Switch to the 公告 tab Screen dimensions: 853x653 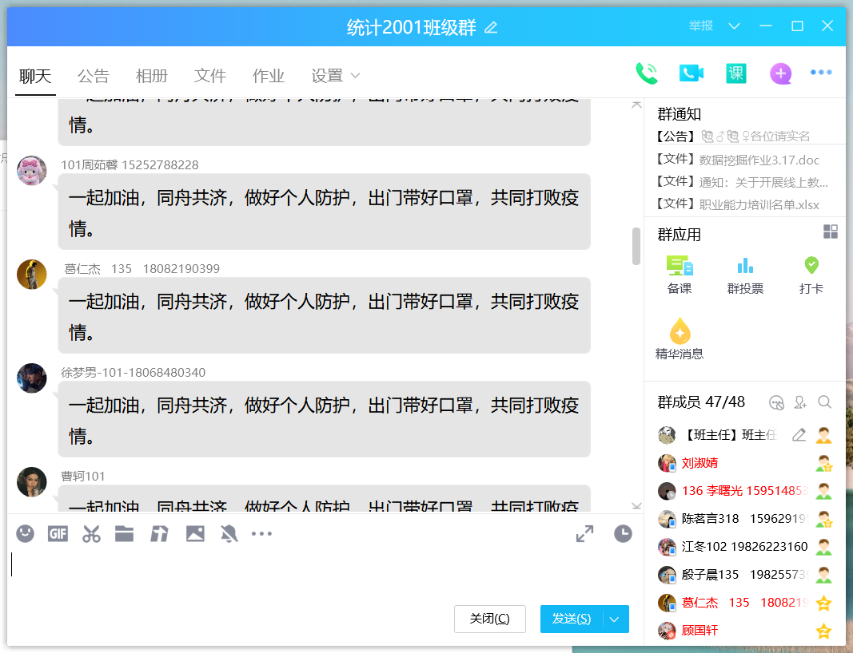pos(94,76)
